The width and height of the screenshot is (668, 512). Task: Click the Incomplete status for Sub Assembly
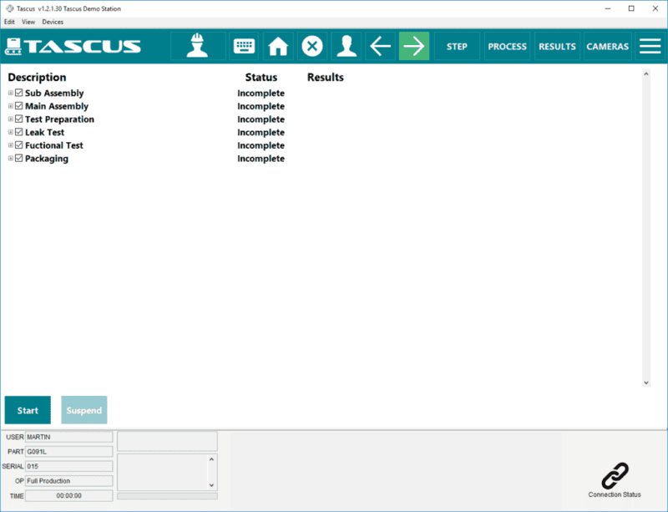pos(261,93)
